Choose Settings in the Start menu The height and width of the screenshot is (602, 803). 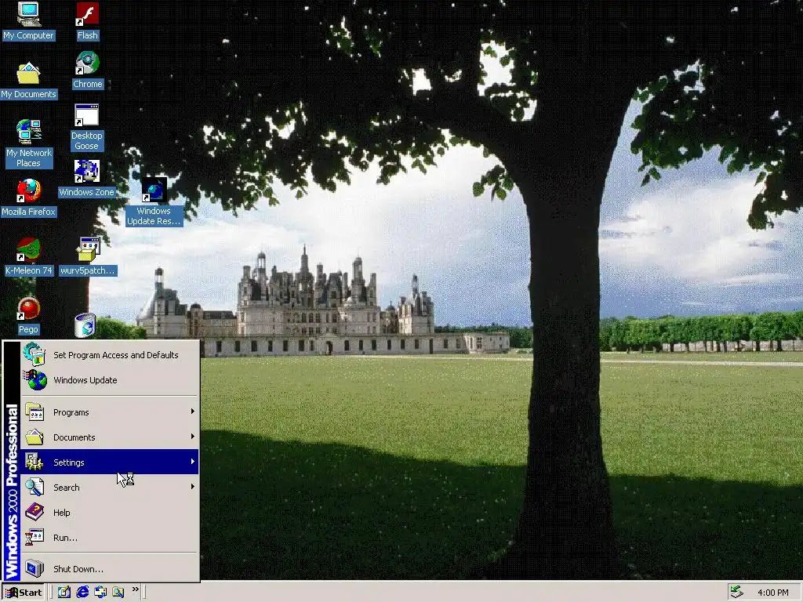click(x=110, y=462)
